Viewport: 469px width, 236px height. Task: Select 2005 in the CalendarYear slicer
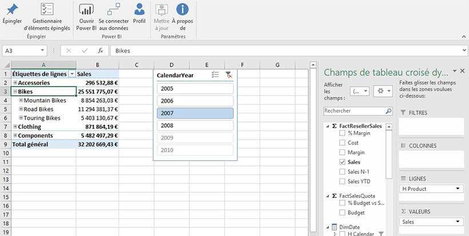click(x=195, y=88)
